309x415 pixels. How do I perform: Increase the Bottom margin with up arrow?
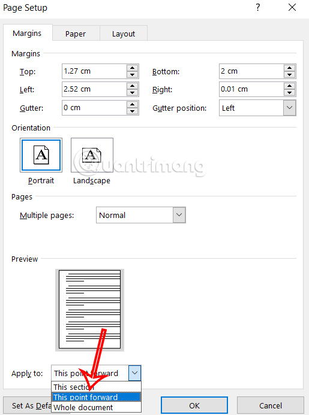290,68
